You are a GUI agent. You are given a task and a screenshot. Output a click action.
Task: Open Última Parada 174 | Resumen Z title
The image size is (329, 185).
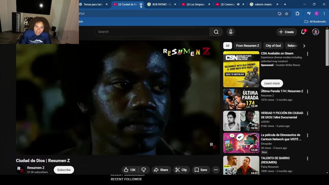click(282, 91)
